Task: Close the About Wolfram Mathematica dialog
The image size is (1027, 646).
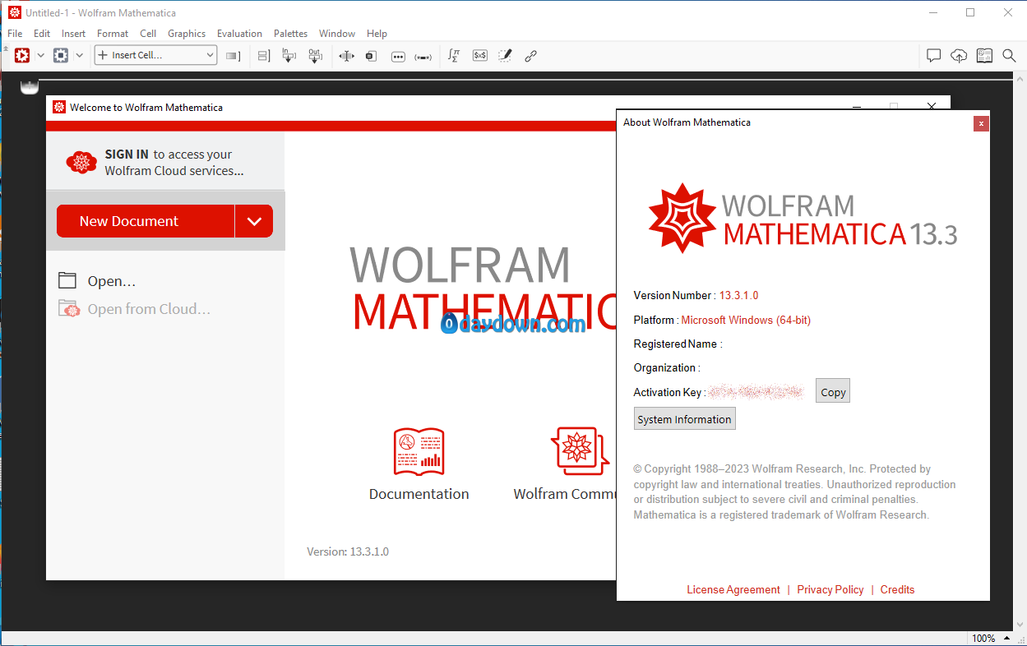Action: click(981, 123)
